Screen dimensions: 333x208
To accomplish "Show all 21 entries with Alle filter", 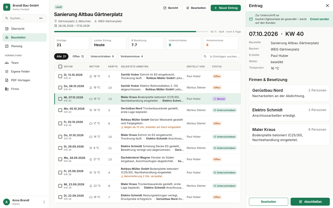I will 61,57.
